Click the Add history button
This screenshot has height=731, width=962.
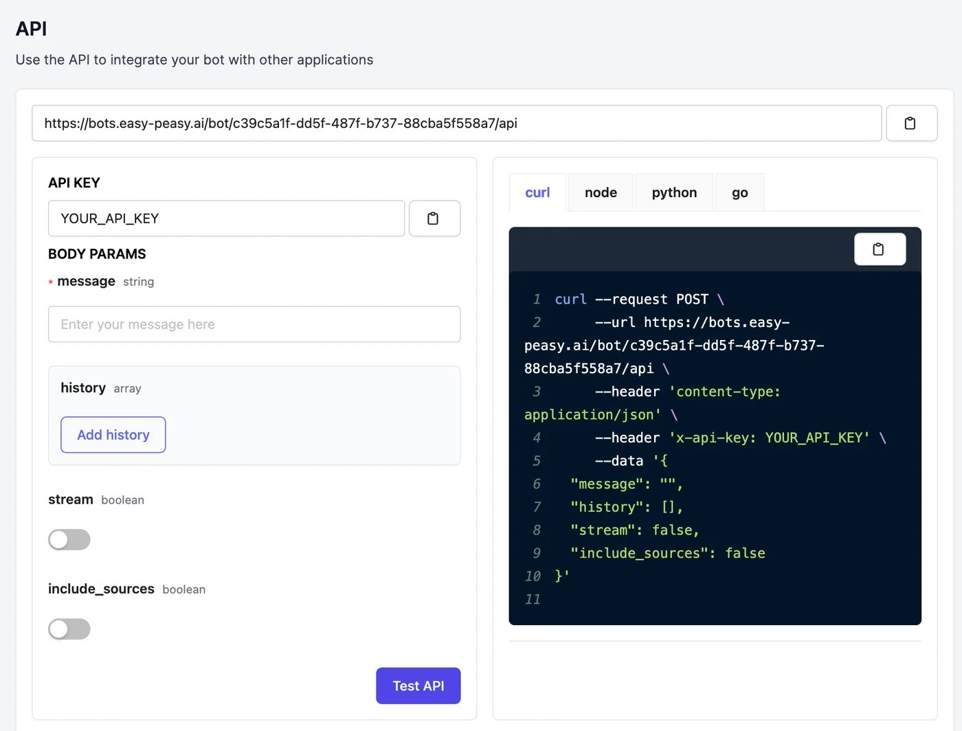(x=113, y=435)
